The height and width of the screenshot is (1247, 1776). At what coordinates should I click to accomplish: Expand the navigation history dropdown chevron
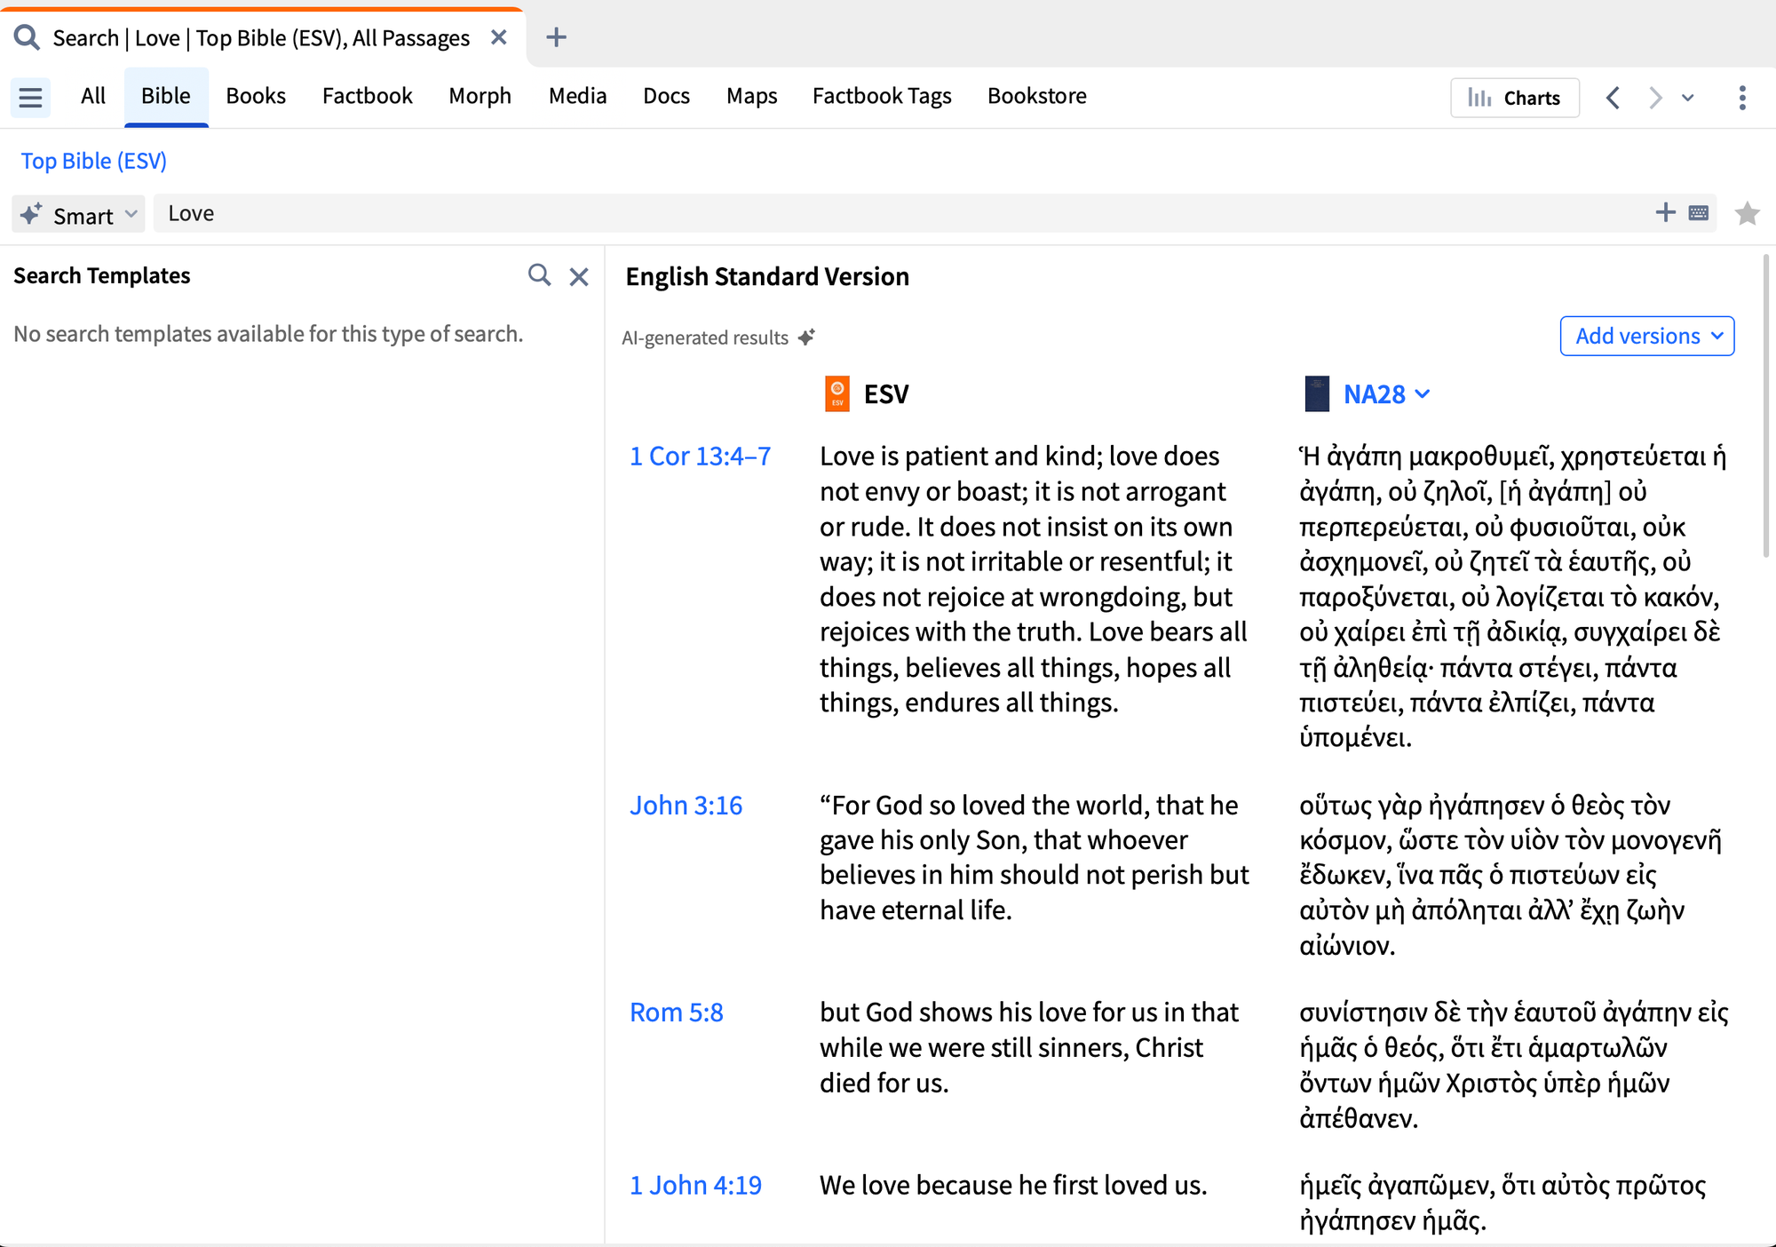point(1688,98)
